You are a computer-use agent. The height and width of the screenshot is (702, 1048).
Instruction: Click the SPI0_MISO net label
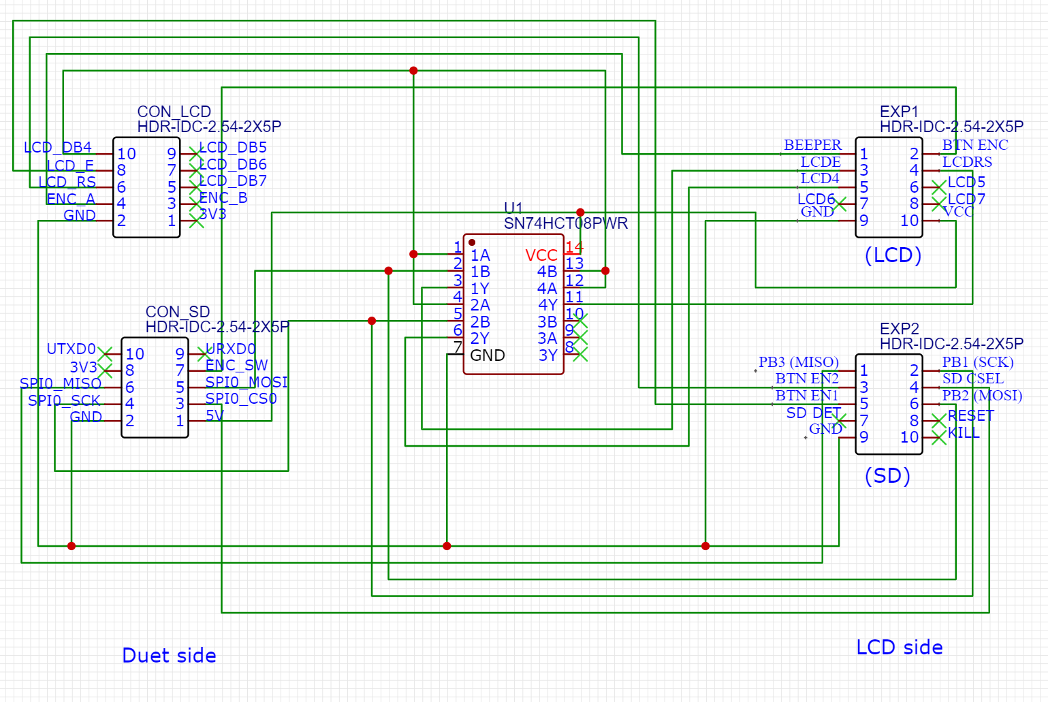click(x=61, y=384)
